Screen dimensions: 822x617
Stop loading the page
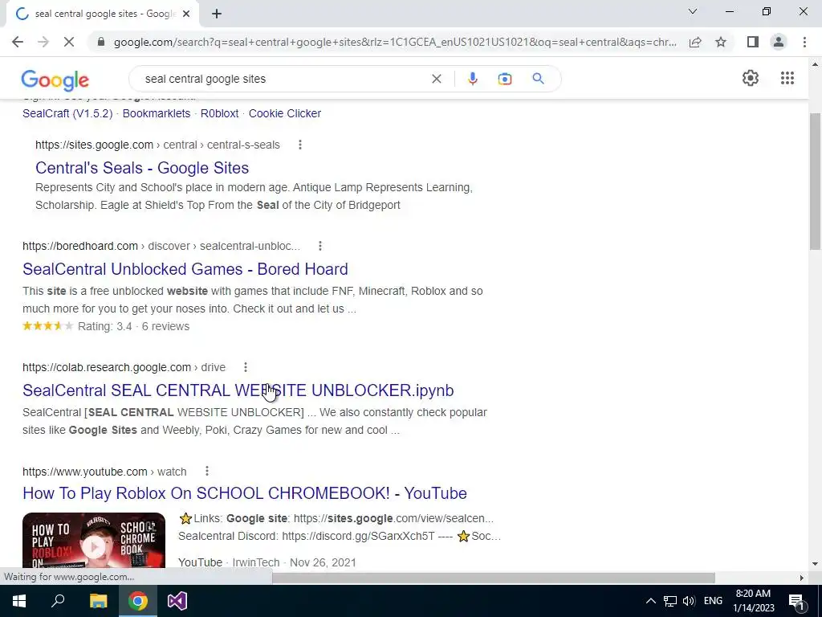(69, 42)
